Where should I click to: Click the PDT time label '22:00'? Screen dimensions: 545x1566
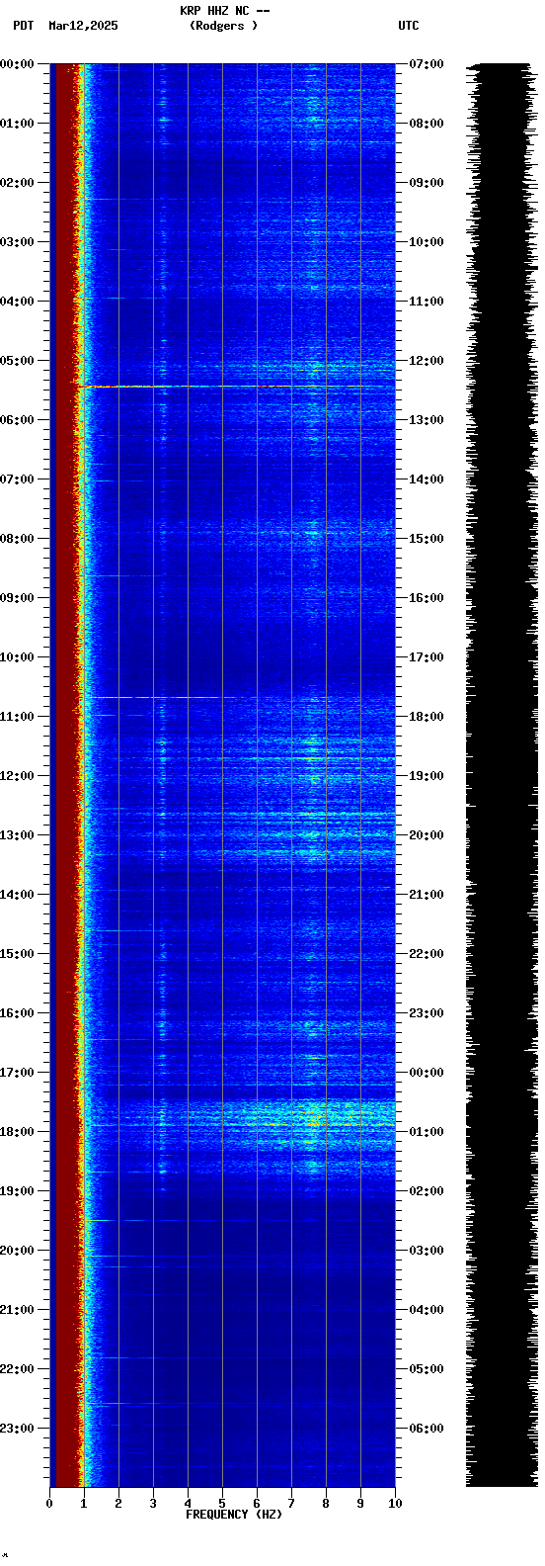coord(17,1369)
